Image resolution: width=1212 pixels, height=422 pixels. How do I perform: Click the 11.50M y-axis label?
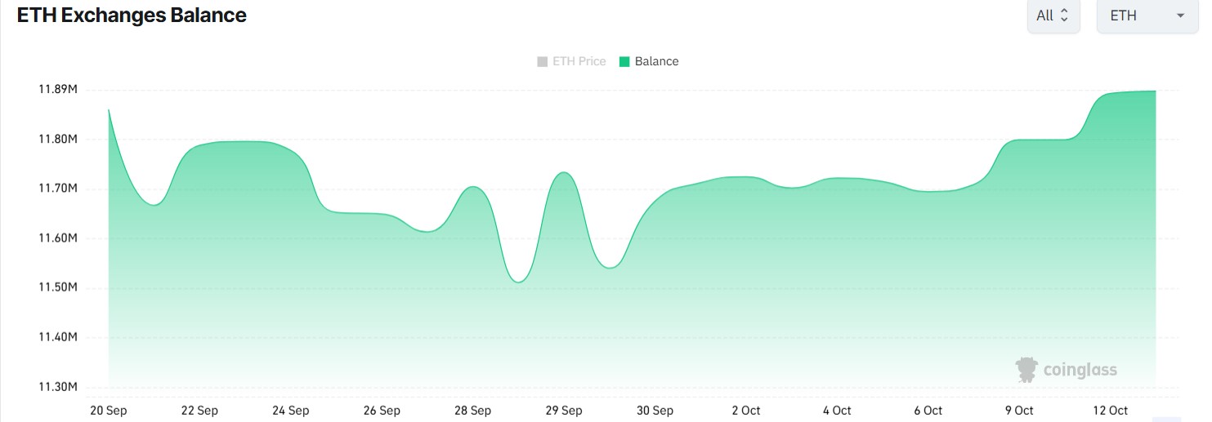[x=58, y=287]
